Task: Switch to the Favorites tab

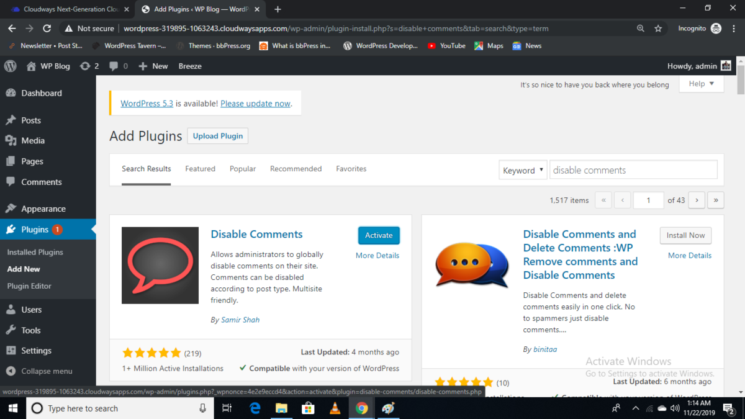Action: coord(351,169)
